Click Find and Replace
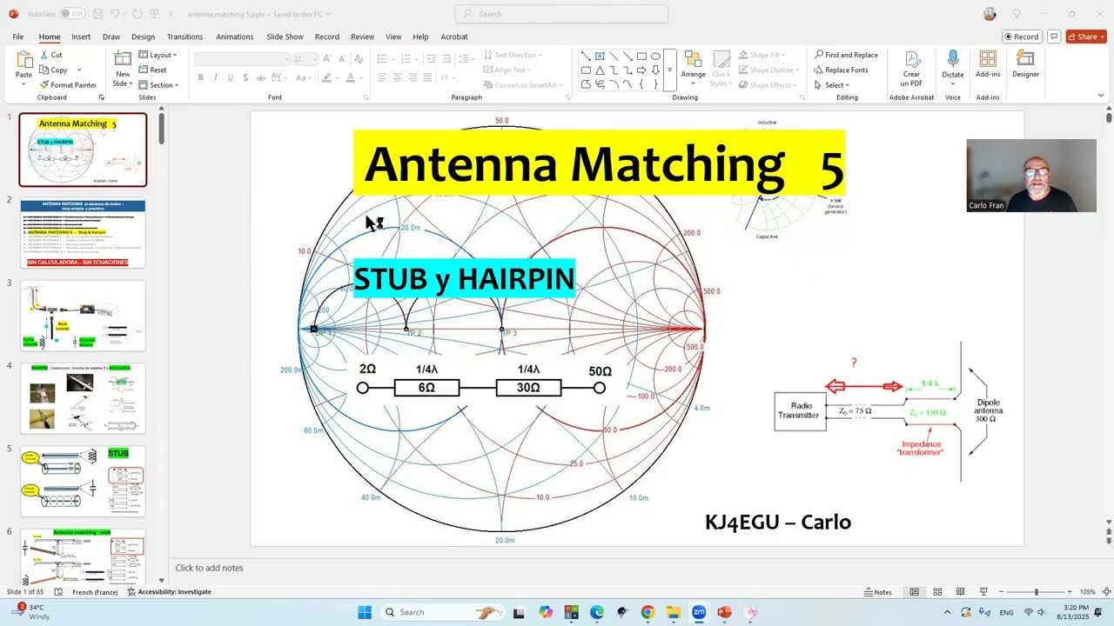1114x626 pixels. pyautogui.click(x=846, y=55)
